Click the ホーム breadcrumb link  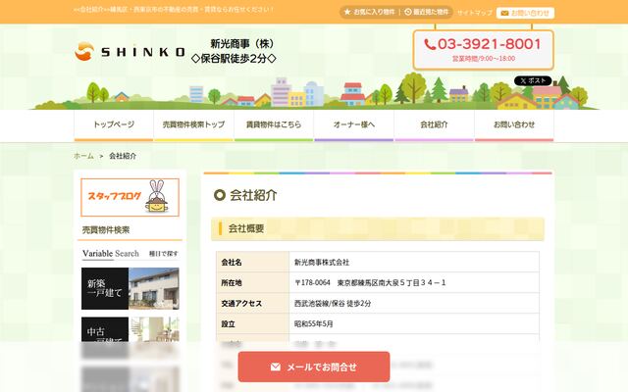point(83,156)
